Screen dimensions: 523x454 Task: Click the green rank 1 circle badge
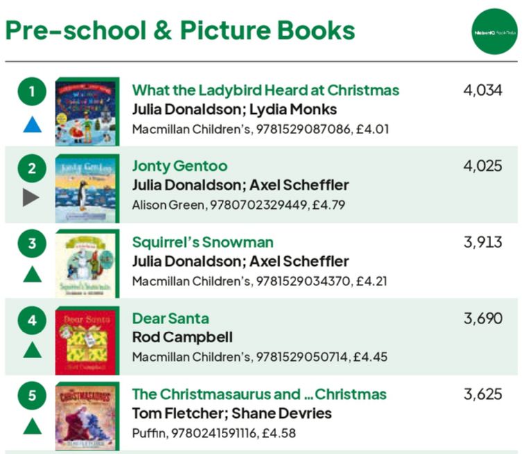click(x=32, y=91)
